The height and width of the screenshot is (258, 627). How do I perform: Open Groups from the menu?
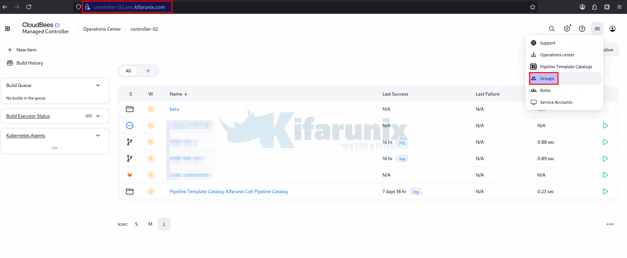pos(564,78)
